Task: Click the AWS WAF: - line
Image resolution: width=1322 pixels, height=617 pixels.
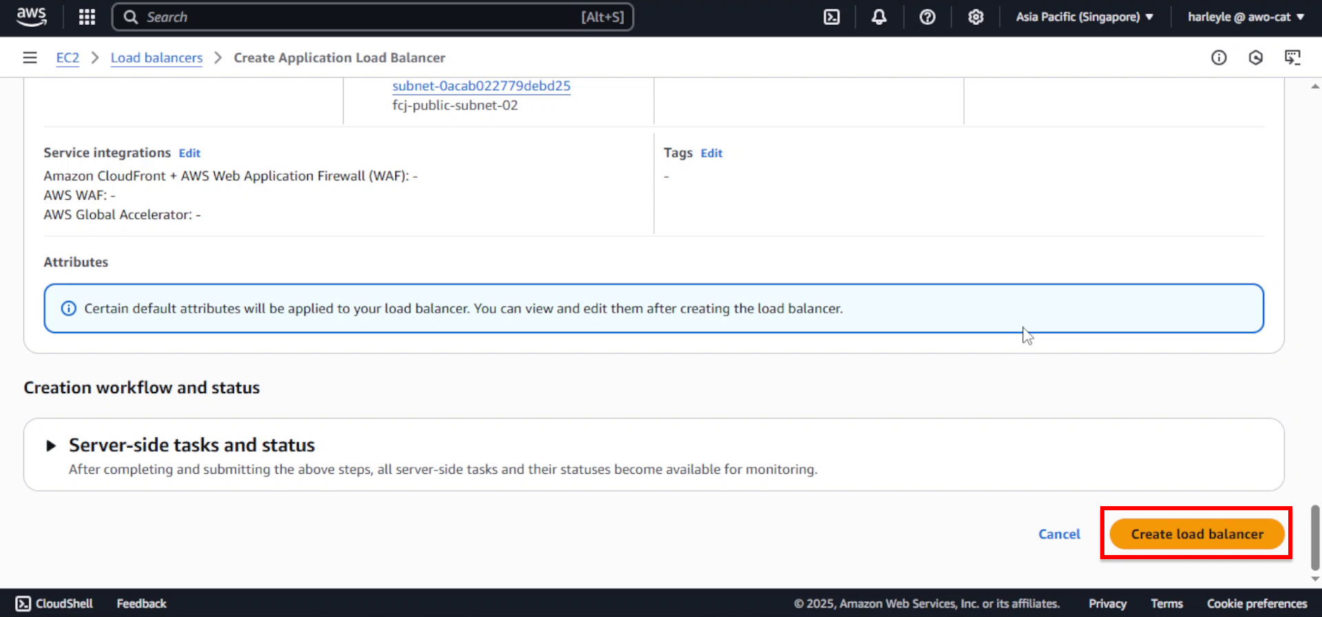Action: point(79,196)
